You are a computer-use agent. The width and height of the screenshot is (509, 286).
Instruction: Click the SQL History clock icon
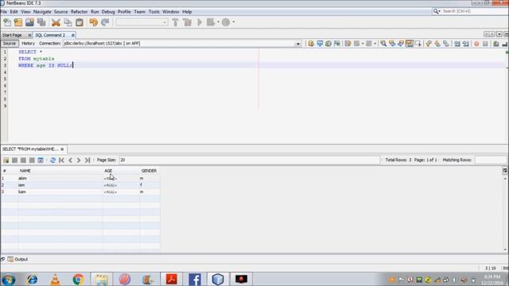(328, 44)
